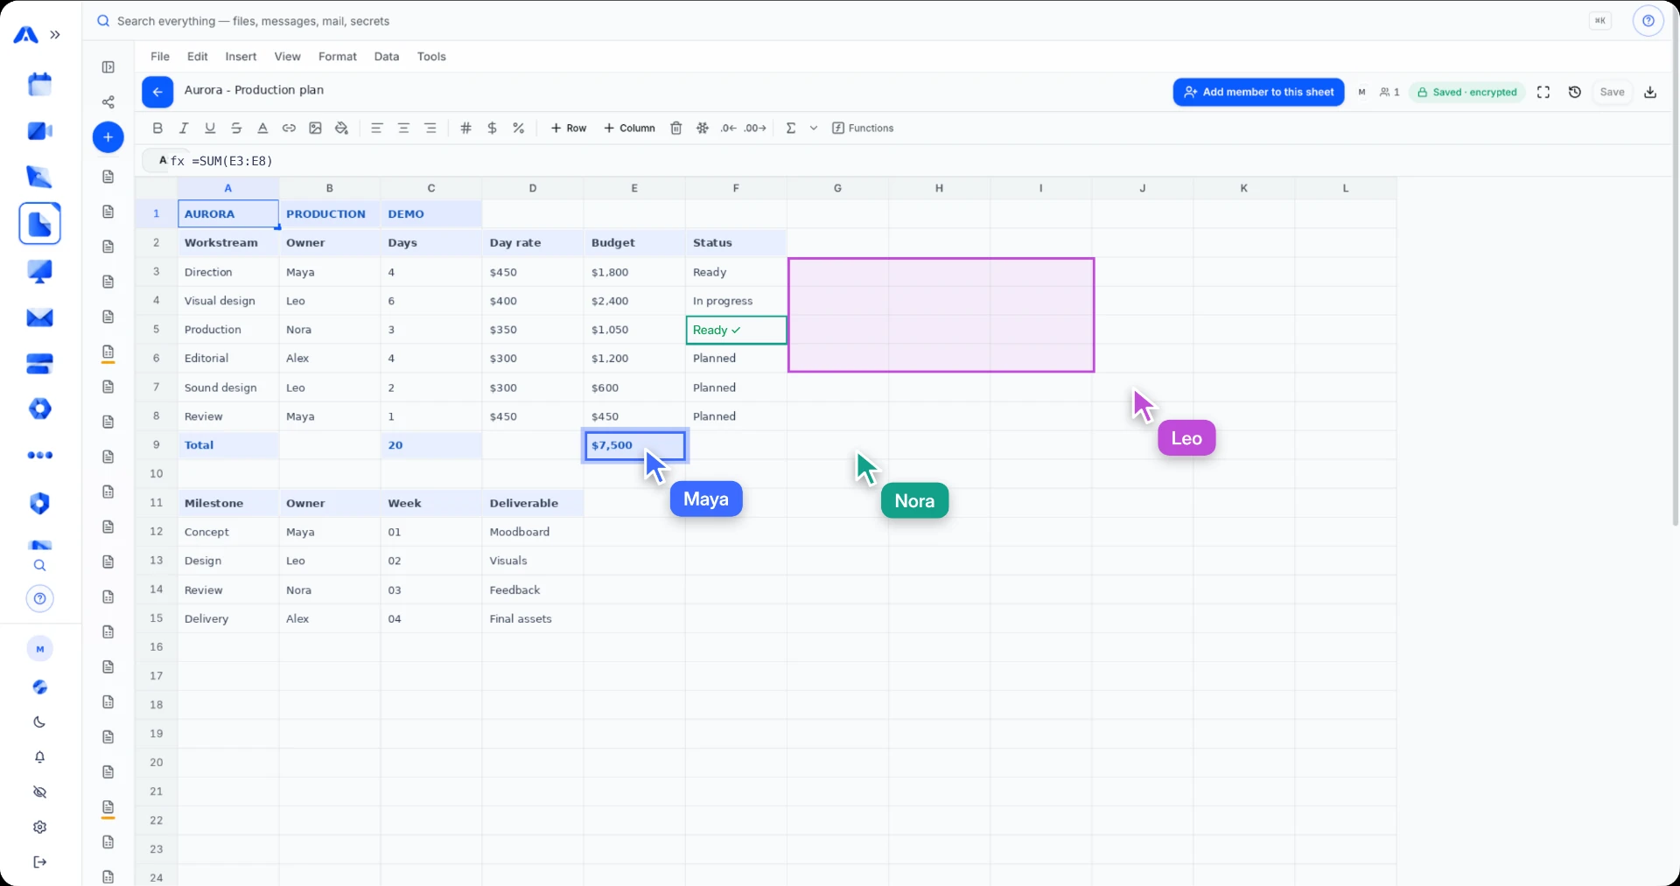The width and height of the screenshot is (1680, 886).
Task: Align cell text right
Action: point(430,129)
